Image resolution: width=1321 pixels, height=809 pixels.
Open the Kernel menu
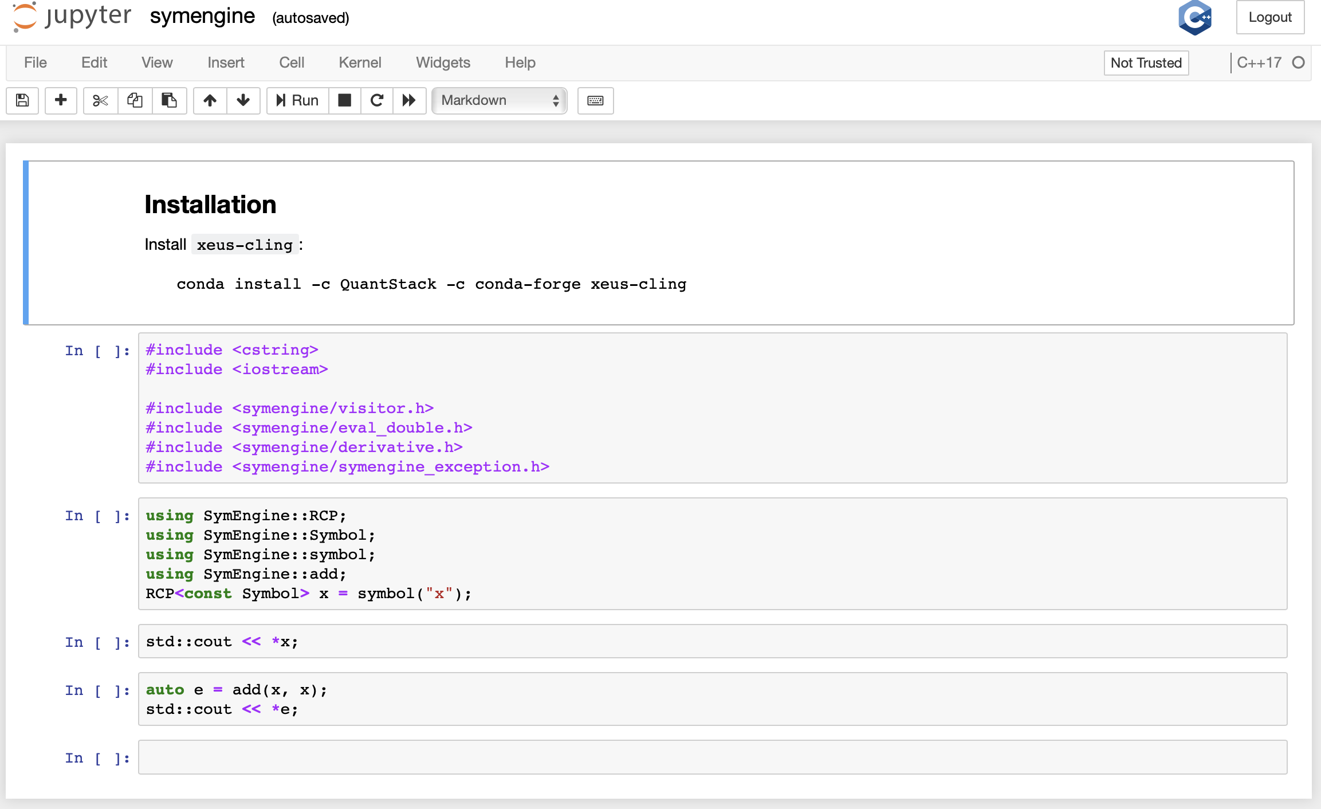(360, 62)
